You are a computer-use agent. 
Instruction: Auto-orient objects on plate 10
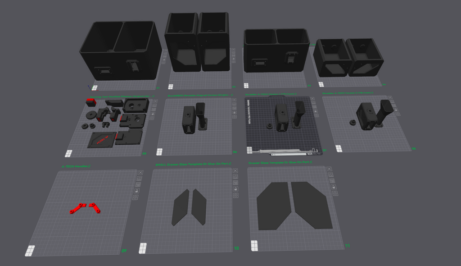click(235, 177)
